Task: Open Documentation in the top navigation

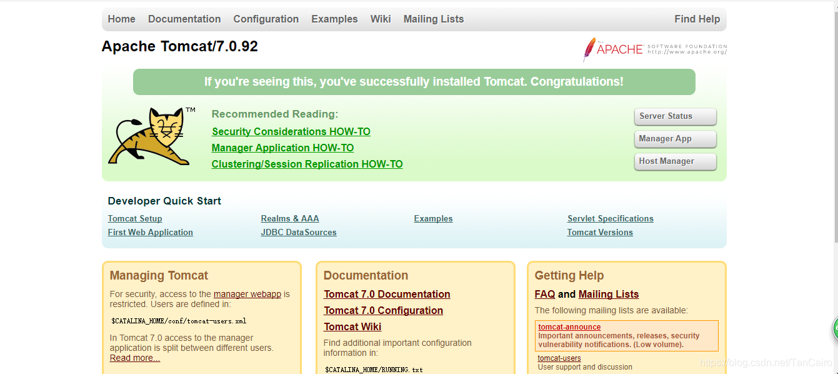Action: 184,19
